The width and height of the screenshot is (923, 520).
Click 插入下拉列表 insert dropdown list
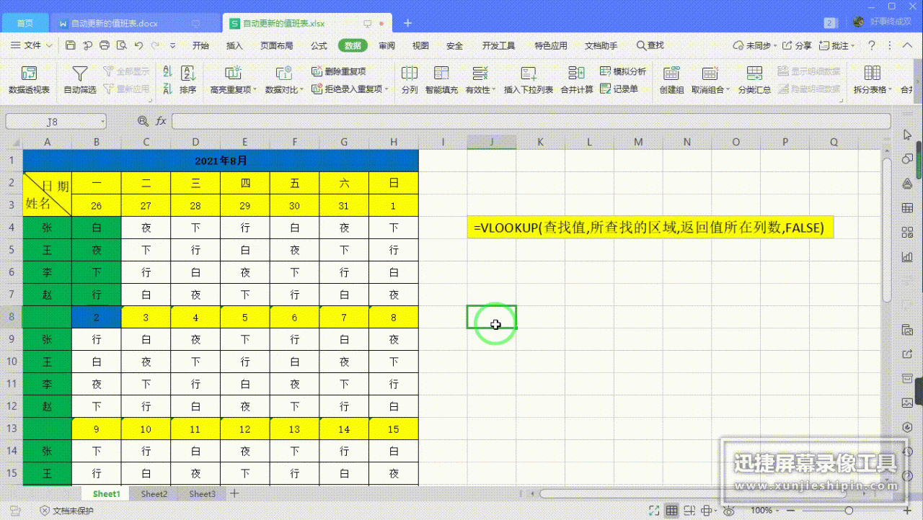pos(529,79)
